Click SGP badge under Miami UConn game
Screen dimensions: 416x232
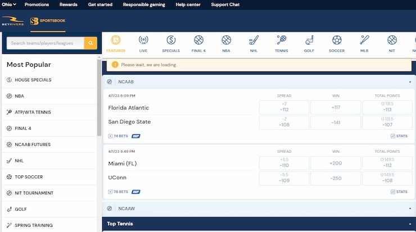[136, 192]
